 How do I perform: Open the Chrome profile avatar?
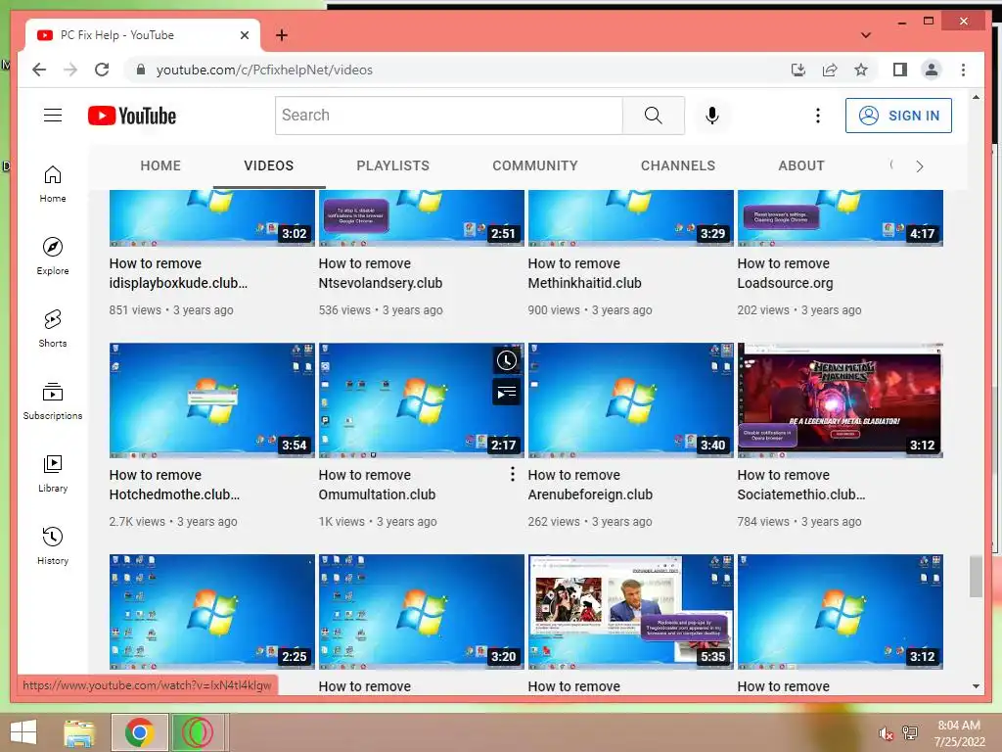click(x=932, y=70)
